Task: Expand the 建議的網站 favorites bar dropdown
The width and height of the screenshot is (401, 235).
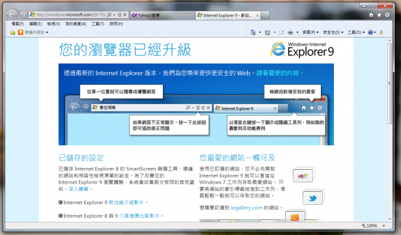Action: click(47, 33)
